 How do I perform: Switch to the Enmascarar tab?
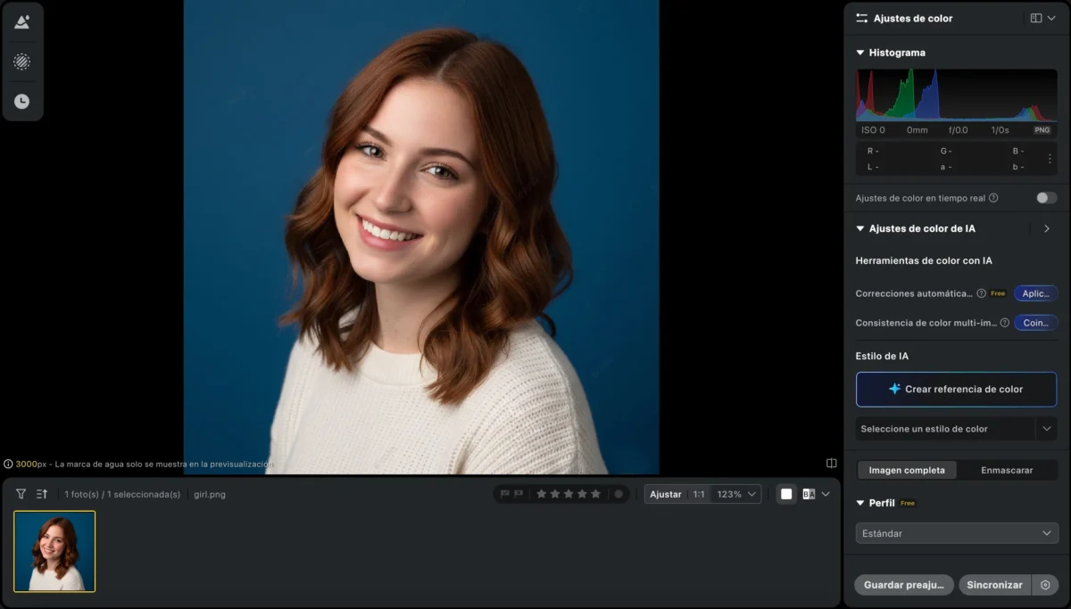pos(1007,470)
